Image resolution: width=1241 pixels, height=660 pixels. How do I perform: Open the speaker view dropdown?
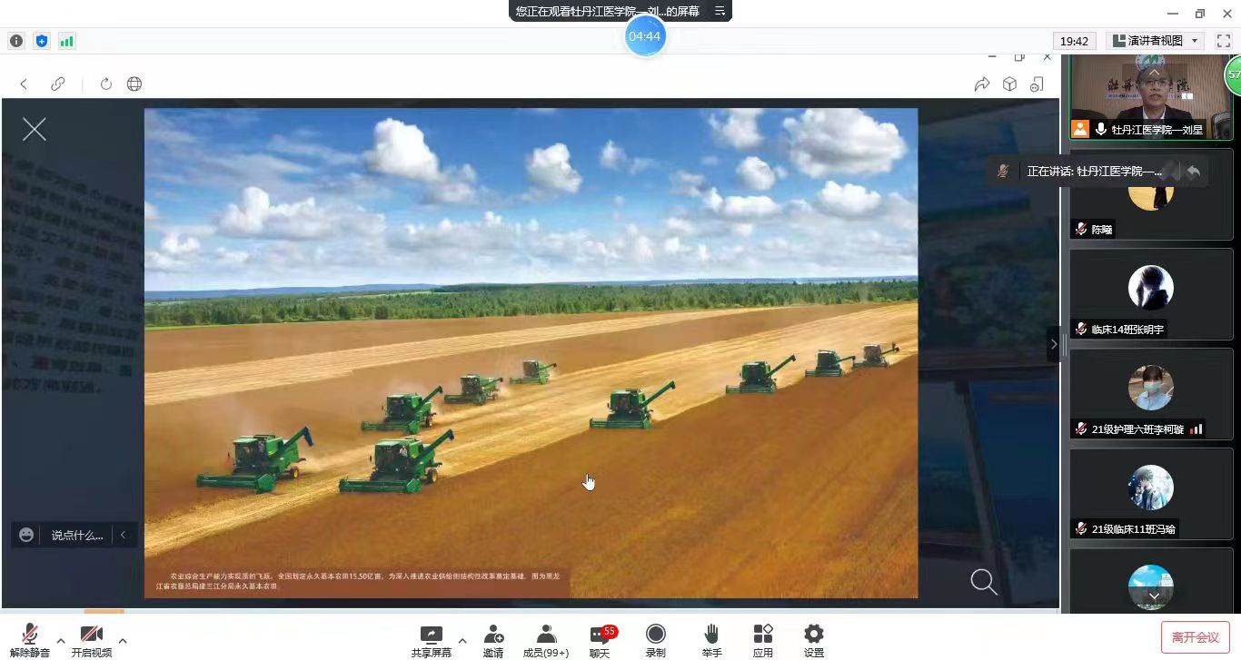(1157, 41)
